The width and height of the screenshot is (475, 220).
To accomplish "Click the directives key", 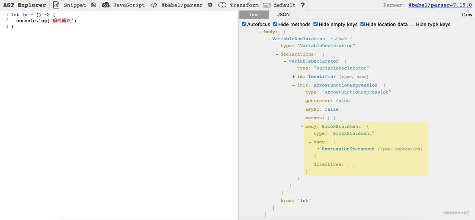I will (328, 164).
